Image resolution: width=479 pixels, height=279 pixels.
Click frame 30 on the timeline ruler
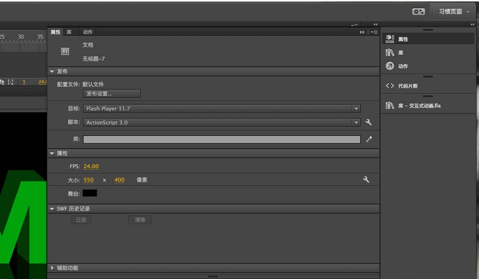21,37
